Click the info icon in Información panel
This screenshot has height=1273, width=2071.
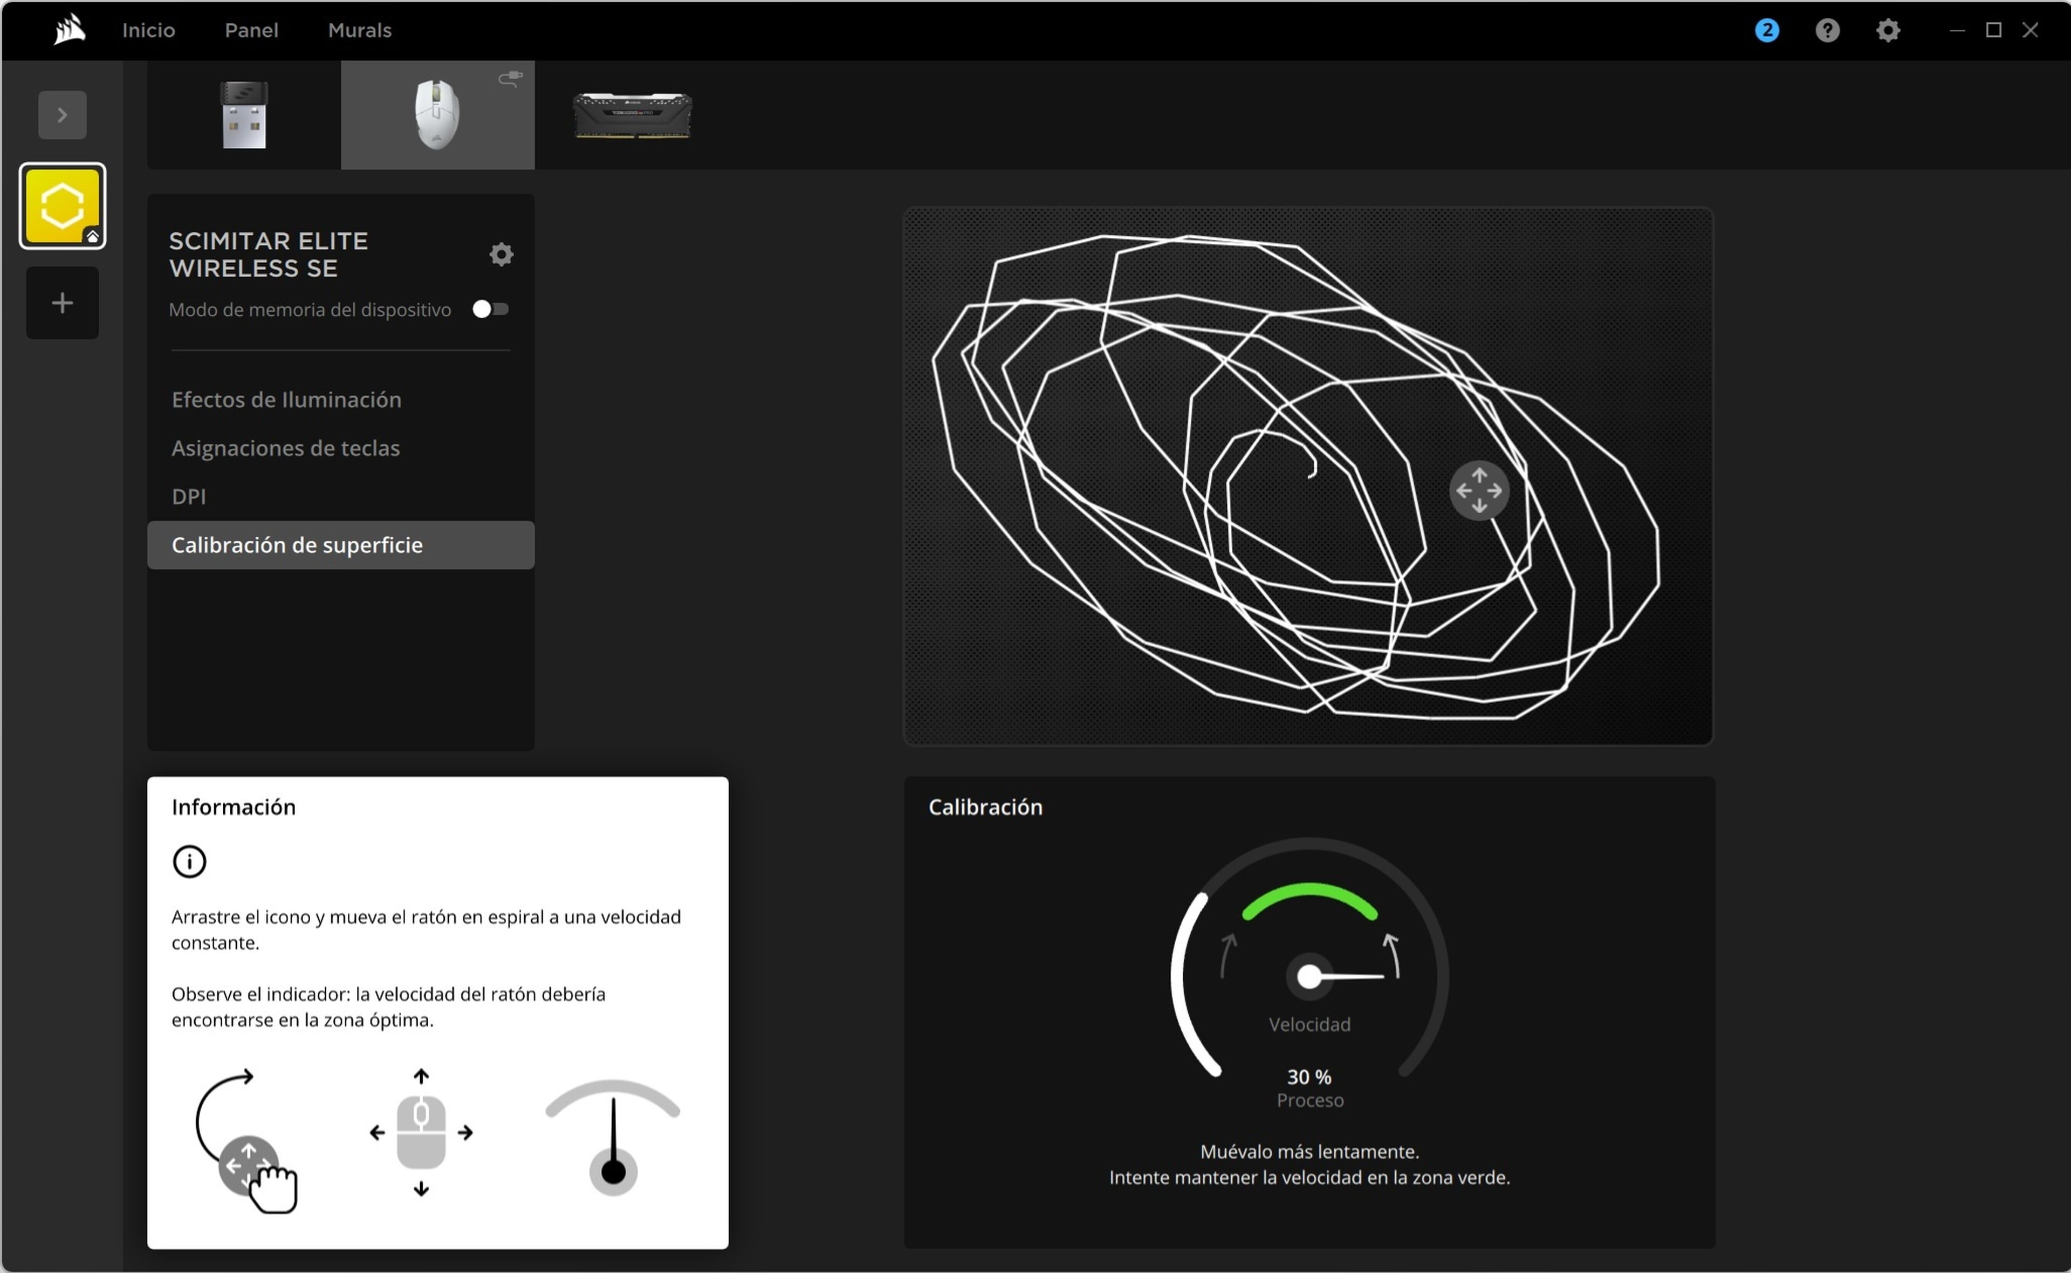189,861
